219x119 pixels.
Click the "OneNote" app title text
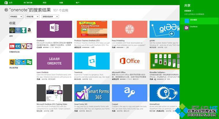40,41
